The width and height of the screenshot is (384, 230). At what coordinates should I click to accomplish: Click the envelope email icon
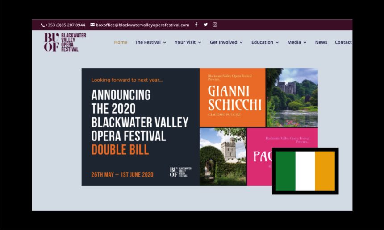(x=92, y=25)
